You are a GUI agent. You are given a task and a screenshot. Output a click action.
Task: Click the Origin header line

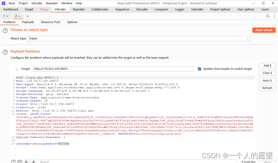[45, 104]
